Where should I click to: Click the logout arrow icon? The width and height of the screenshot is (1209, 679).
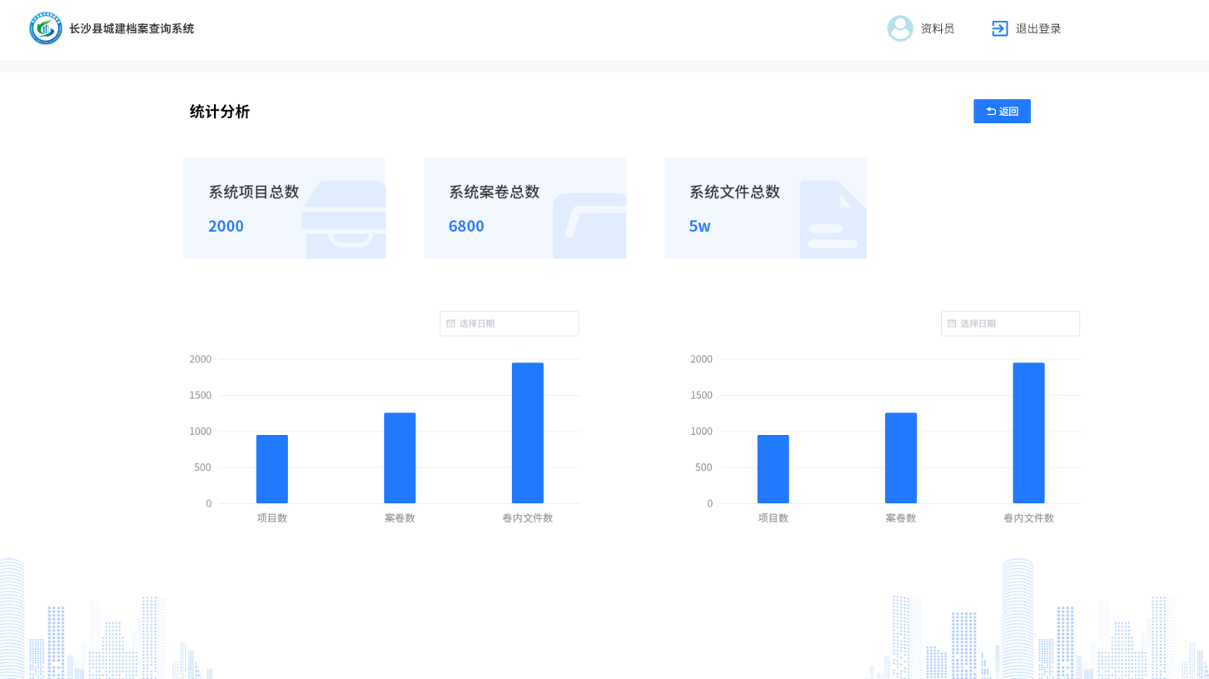tap(1000, 28)
